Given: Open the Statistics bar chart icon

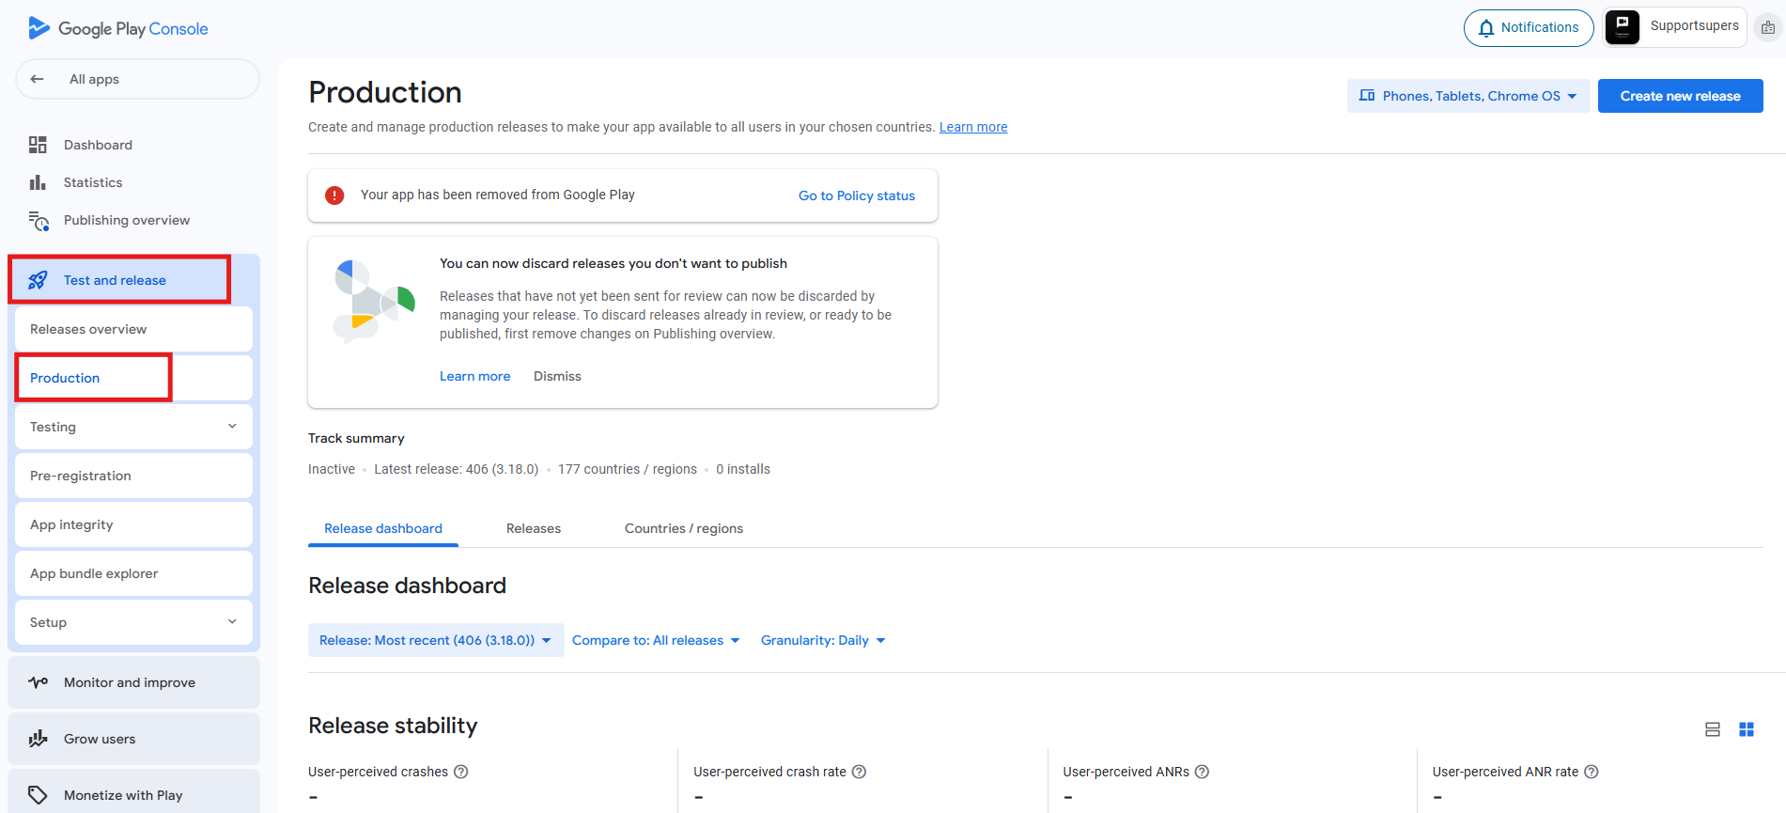Looking at the screenshot, I should click(x=38, y=182).
